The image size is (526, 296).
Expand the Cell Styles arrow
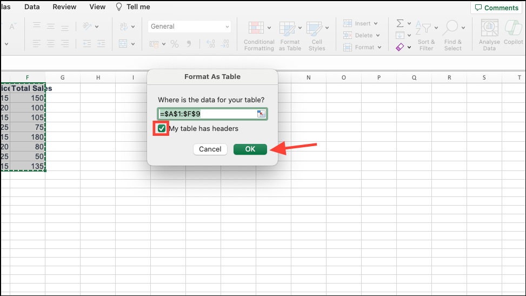(x=327, y=28)
